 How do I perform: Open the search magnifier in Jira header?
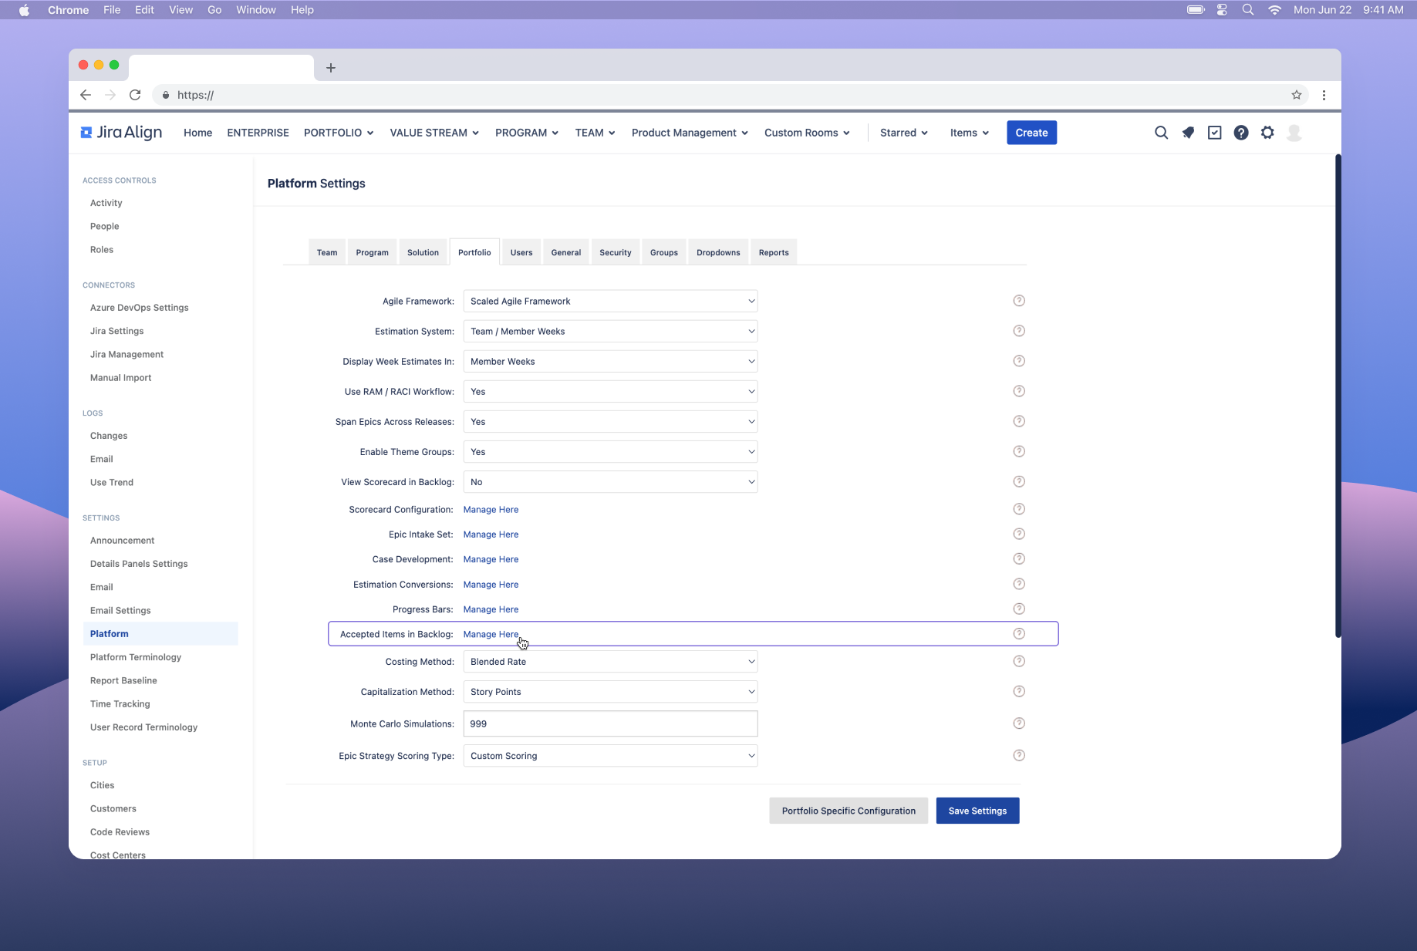(1161, 133)
